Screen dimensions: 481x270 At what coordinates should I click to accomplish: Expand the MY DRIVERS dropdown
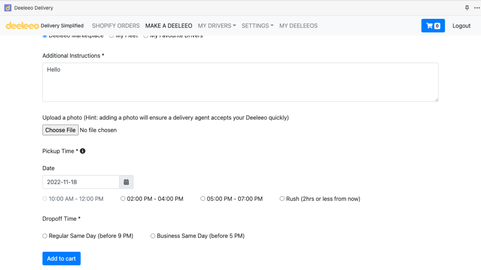coord(217,26)
